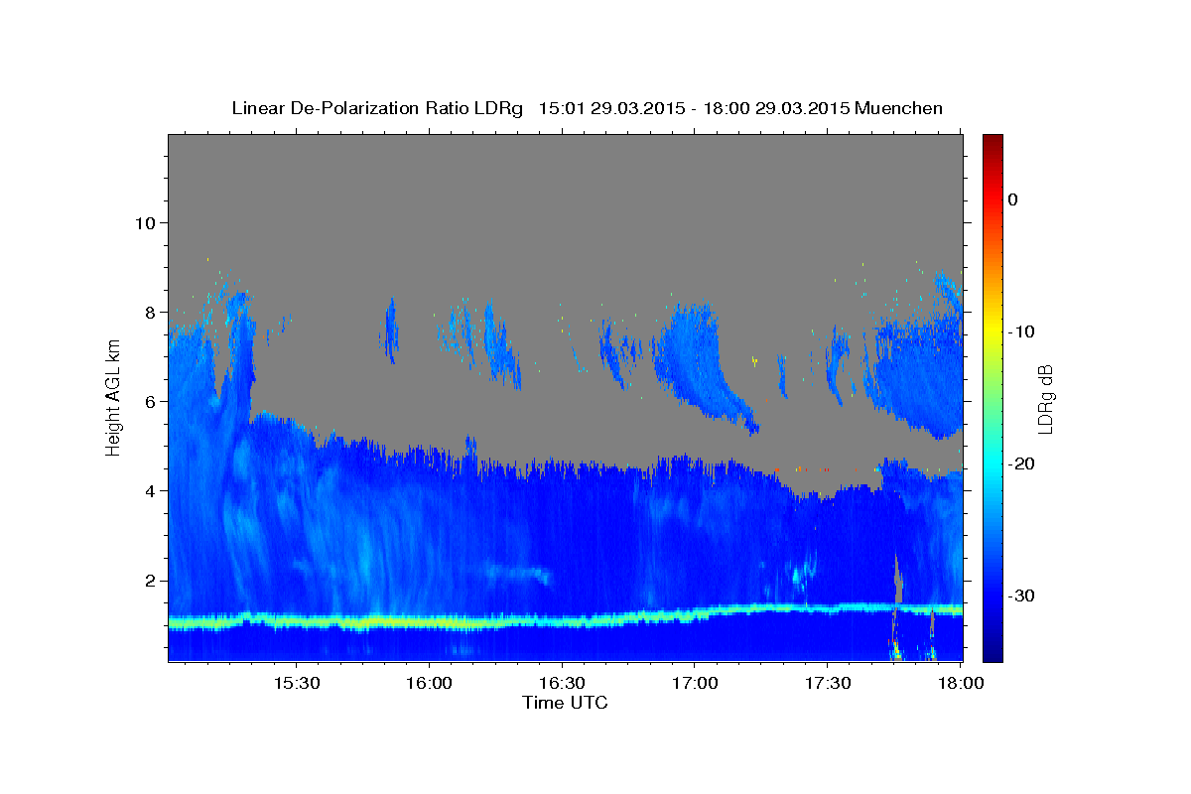Image resolution: width=1191 pixels, height=794 pixels.
Task: Click the height label '4'
Action: (151, 490)
